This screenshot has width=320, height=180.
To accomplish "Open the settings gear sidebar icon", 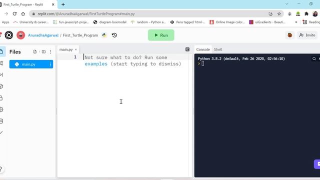I will pos(1,109).
